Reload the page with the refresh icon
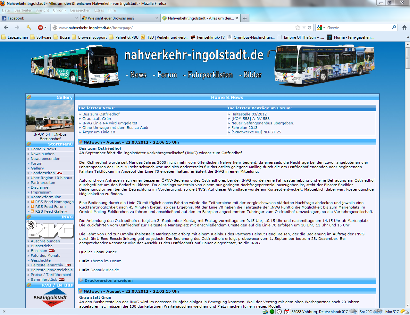The image size is (410, 315). (310, 28)
